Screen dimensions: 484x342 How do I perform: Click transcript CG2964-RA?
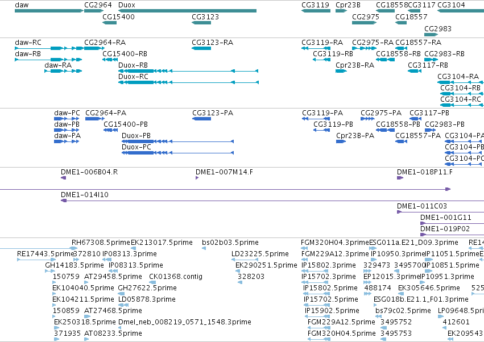coord(94,48)
